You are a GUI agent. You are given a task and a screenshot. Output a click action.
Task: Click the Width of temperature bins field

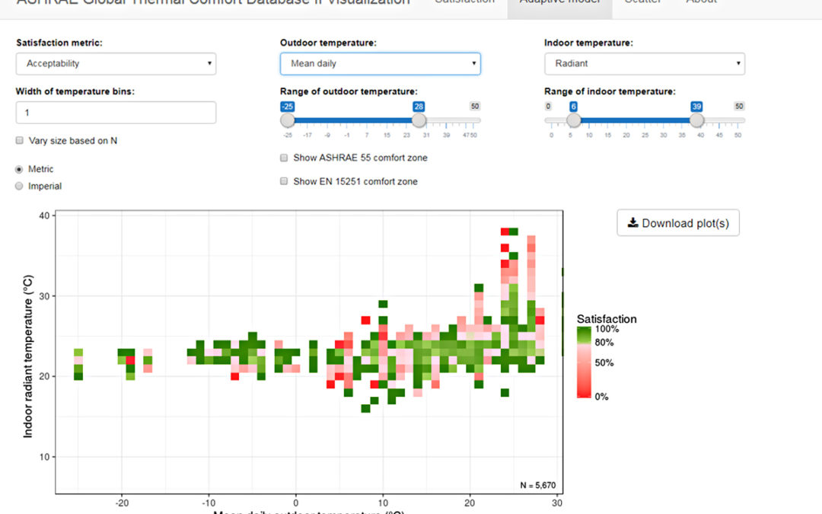coord(116,113)
